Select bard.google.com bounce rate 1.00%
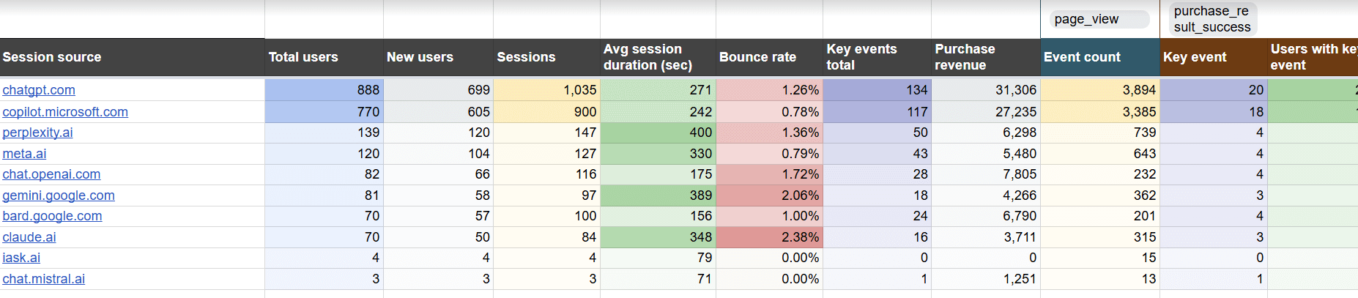Viewport: 1358px width, 298px height. tap(770, 216)
